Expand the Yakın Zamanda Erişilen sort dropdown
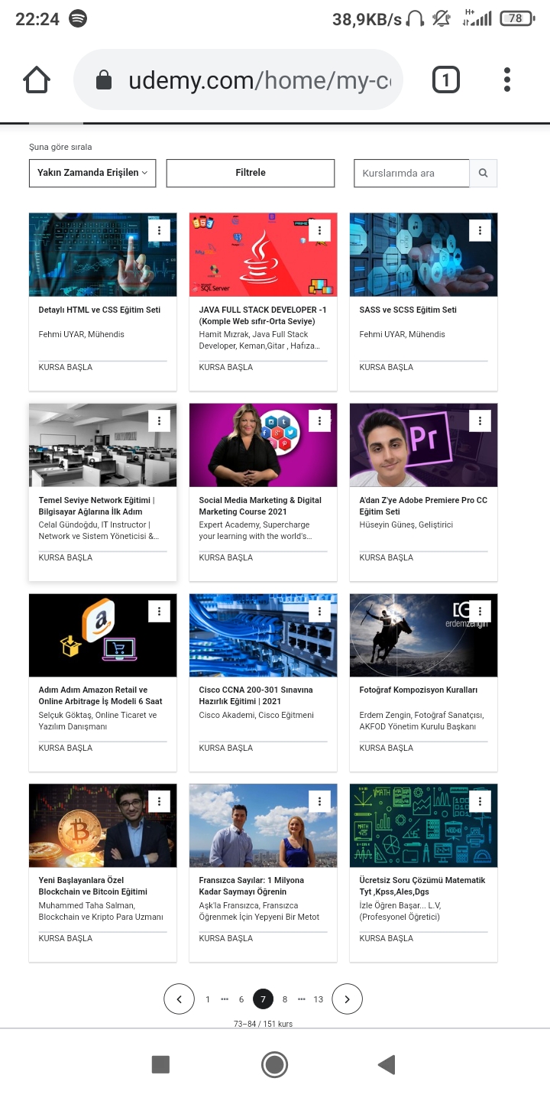 (92, 173)
